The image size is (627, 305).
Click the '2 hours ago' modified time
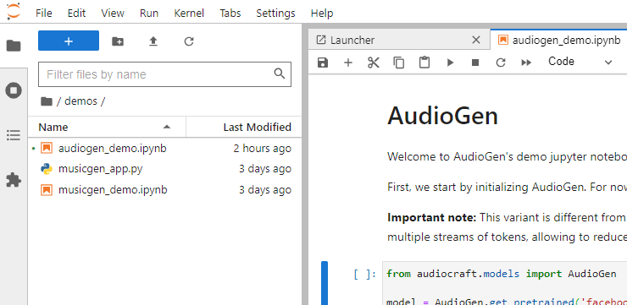pyautogui.click(x=263, y=149)
